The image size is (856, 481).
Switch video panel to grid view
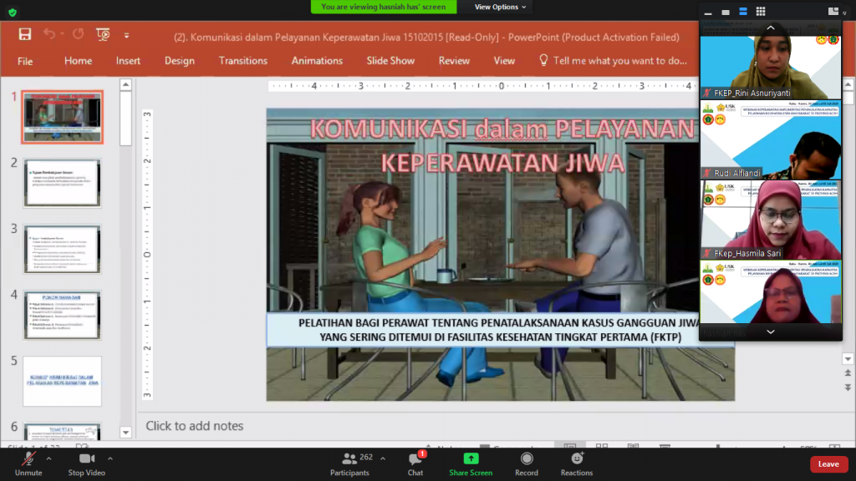point(761,11)
